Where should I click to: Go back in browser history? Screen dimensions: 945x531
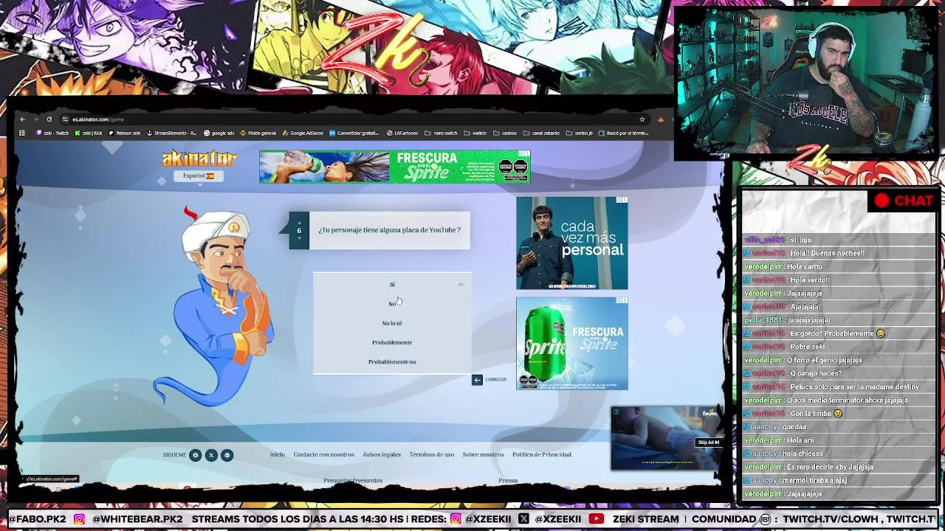point(22,119)
